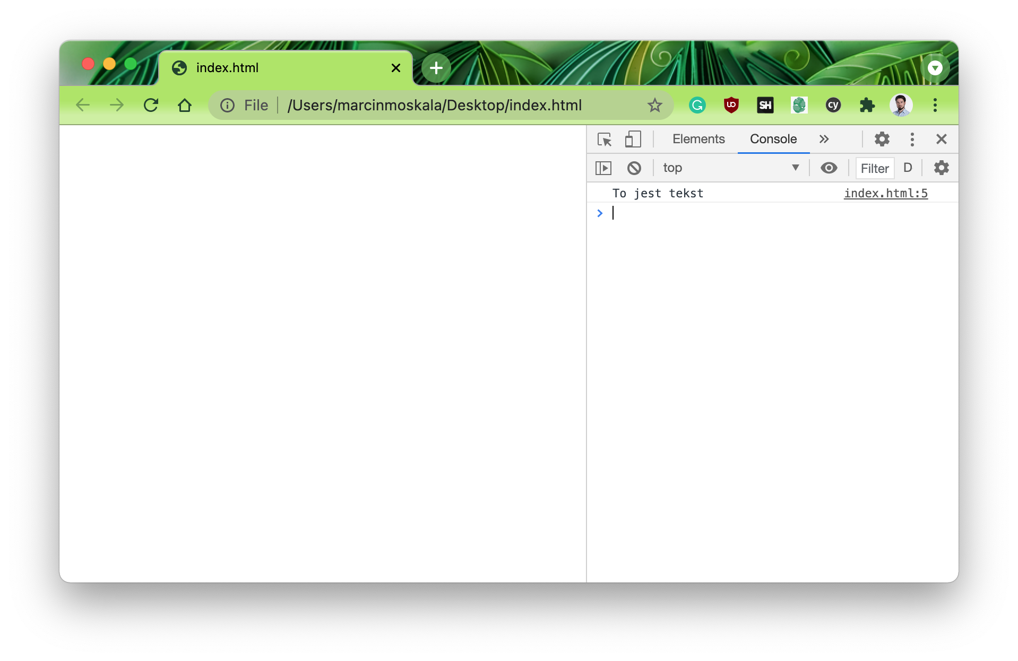Open DevTools settings gear
The image size is (1018, 661).
[882, 140]
